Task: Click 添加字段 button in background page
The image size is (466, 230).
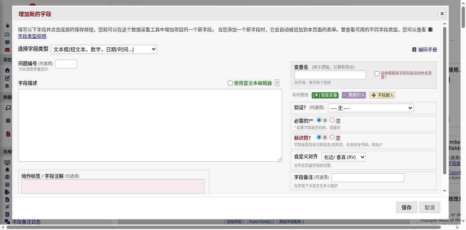Action: tap(234, 222)
